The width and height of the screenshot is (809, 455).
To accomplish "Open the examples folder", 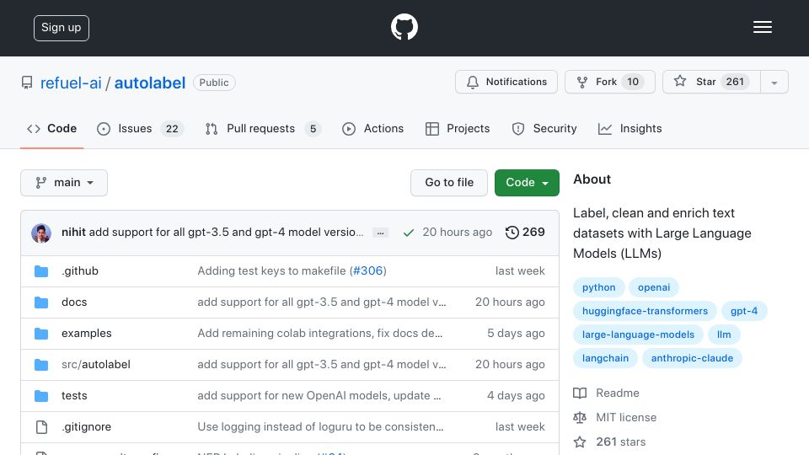I will (86, 334).
